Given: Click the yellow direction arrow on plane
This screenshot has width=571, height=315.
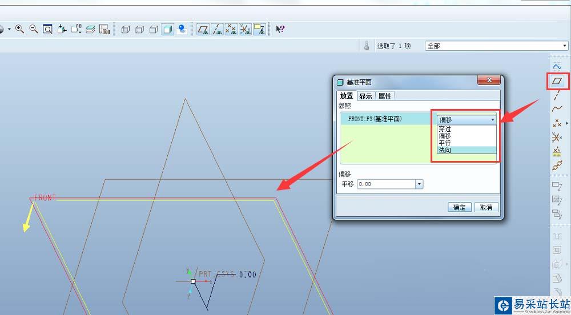Looking at the screenshot, I should coord(27,219).
